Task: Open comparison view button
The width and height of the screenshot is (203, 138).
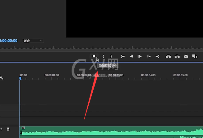Action: (195, 56)
